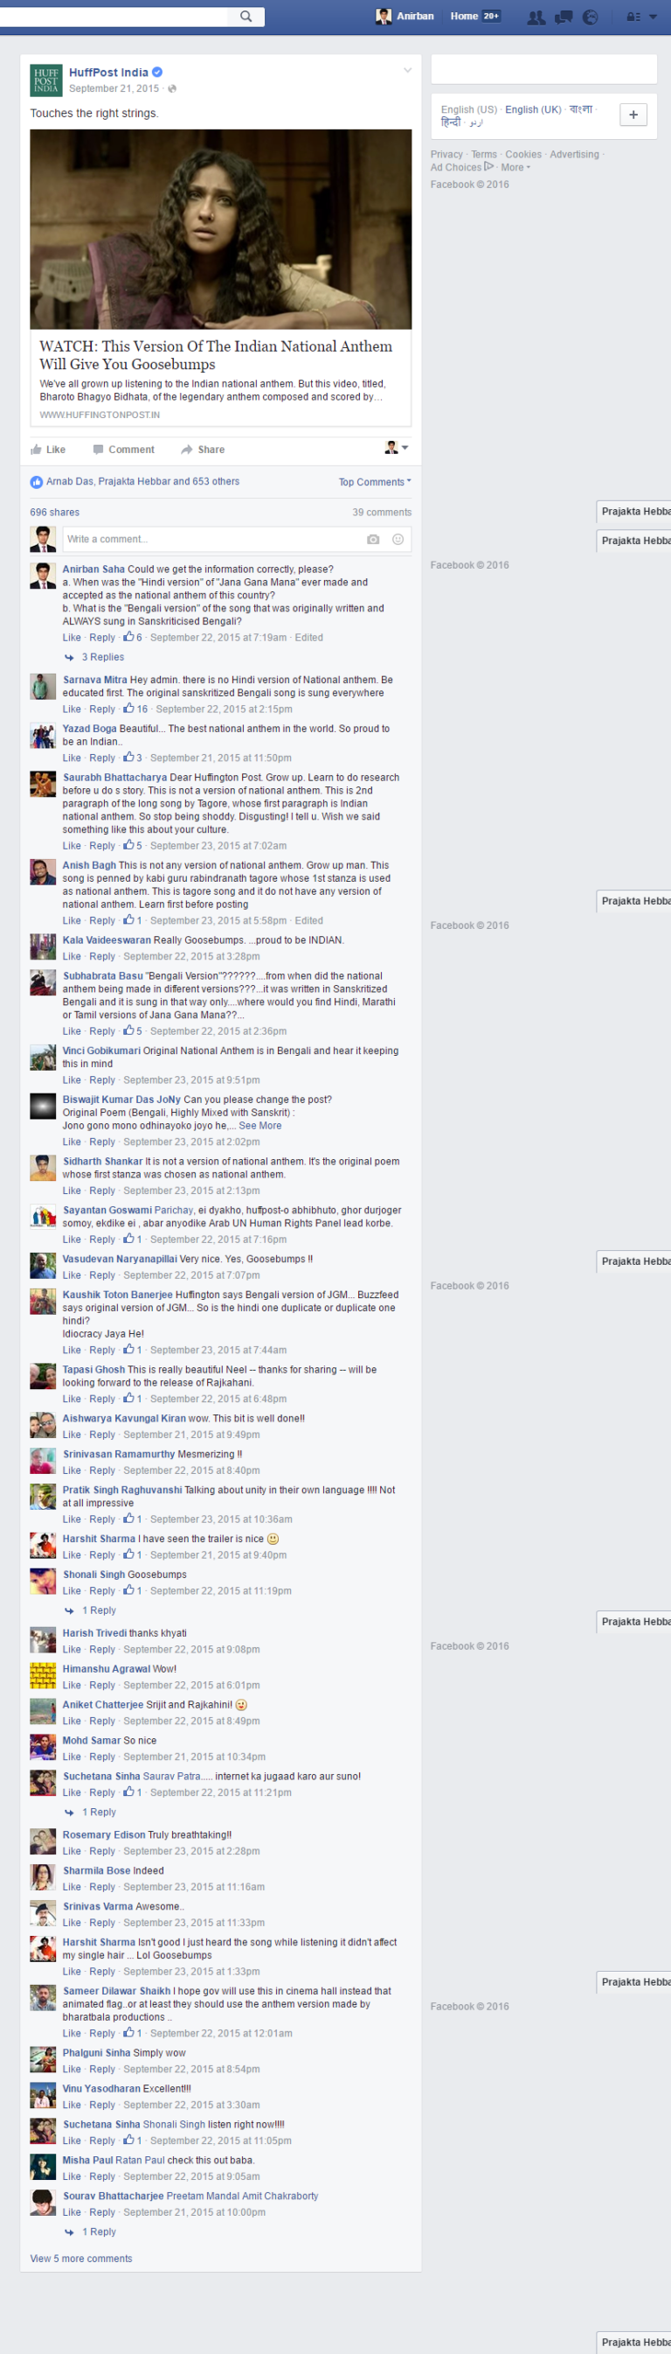Screen dimensions: 671x2354
Task: Open the post options chevron on HuffPost post
Action: pos(407,70)
